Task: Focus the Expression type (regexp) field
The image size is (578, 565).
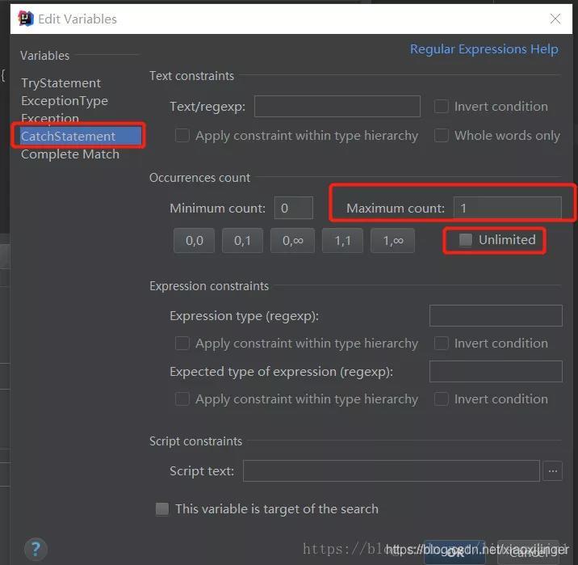Action: coord(496,315)
